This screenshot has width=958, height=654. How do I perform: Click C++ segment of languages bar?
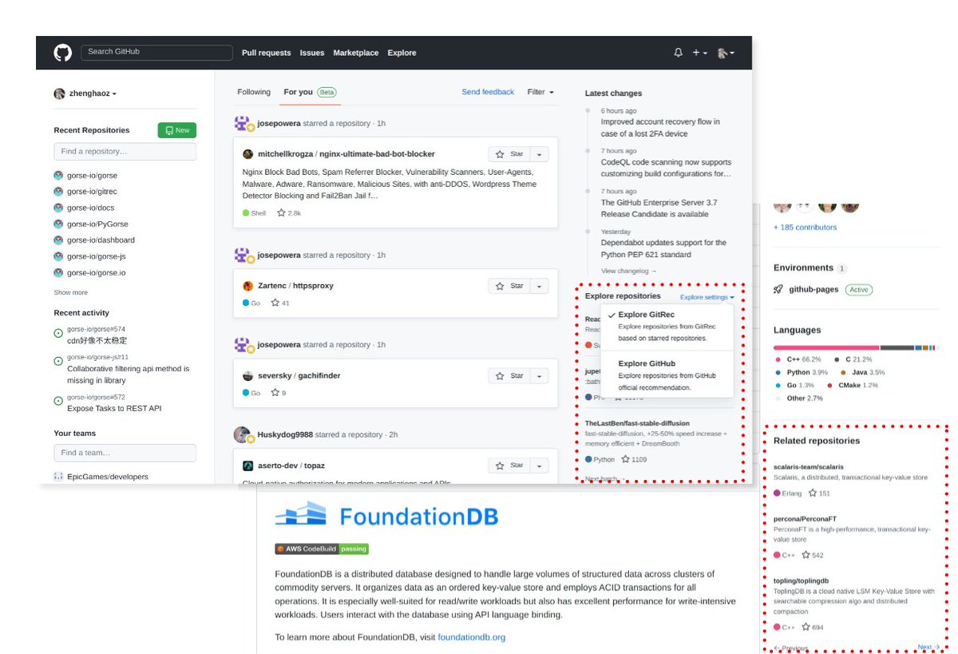[826, 347]
